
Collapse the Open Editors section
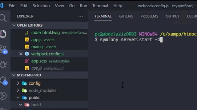tap(14, 25)
